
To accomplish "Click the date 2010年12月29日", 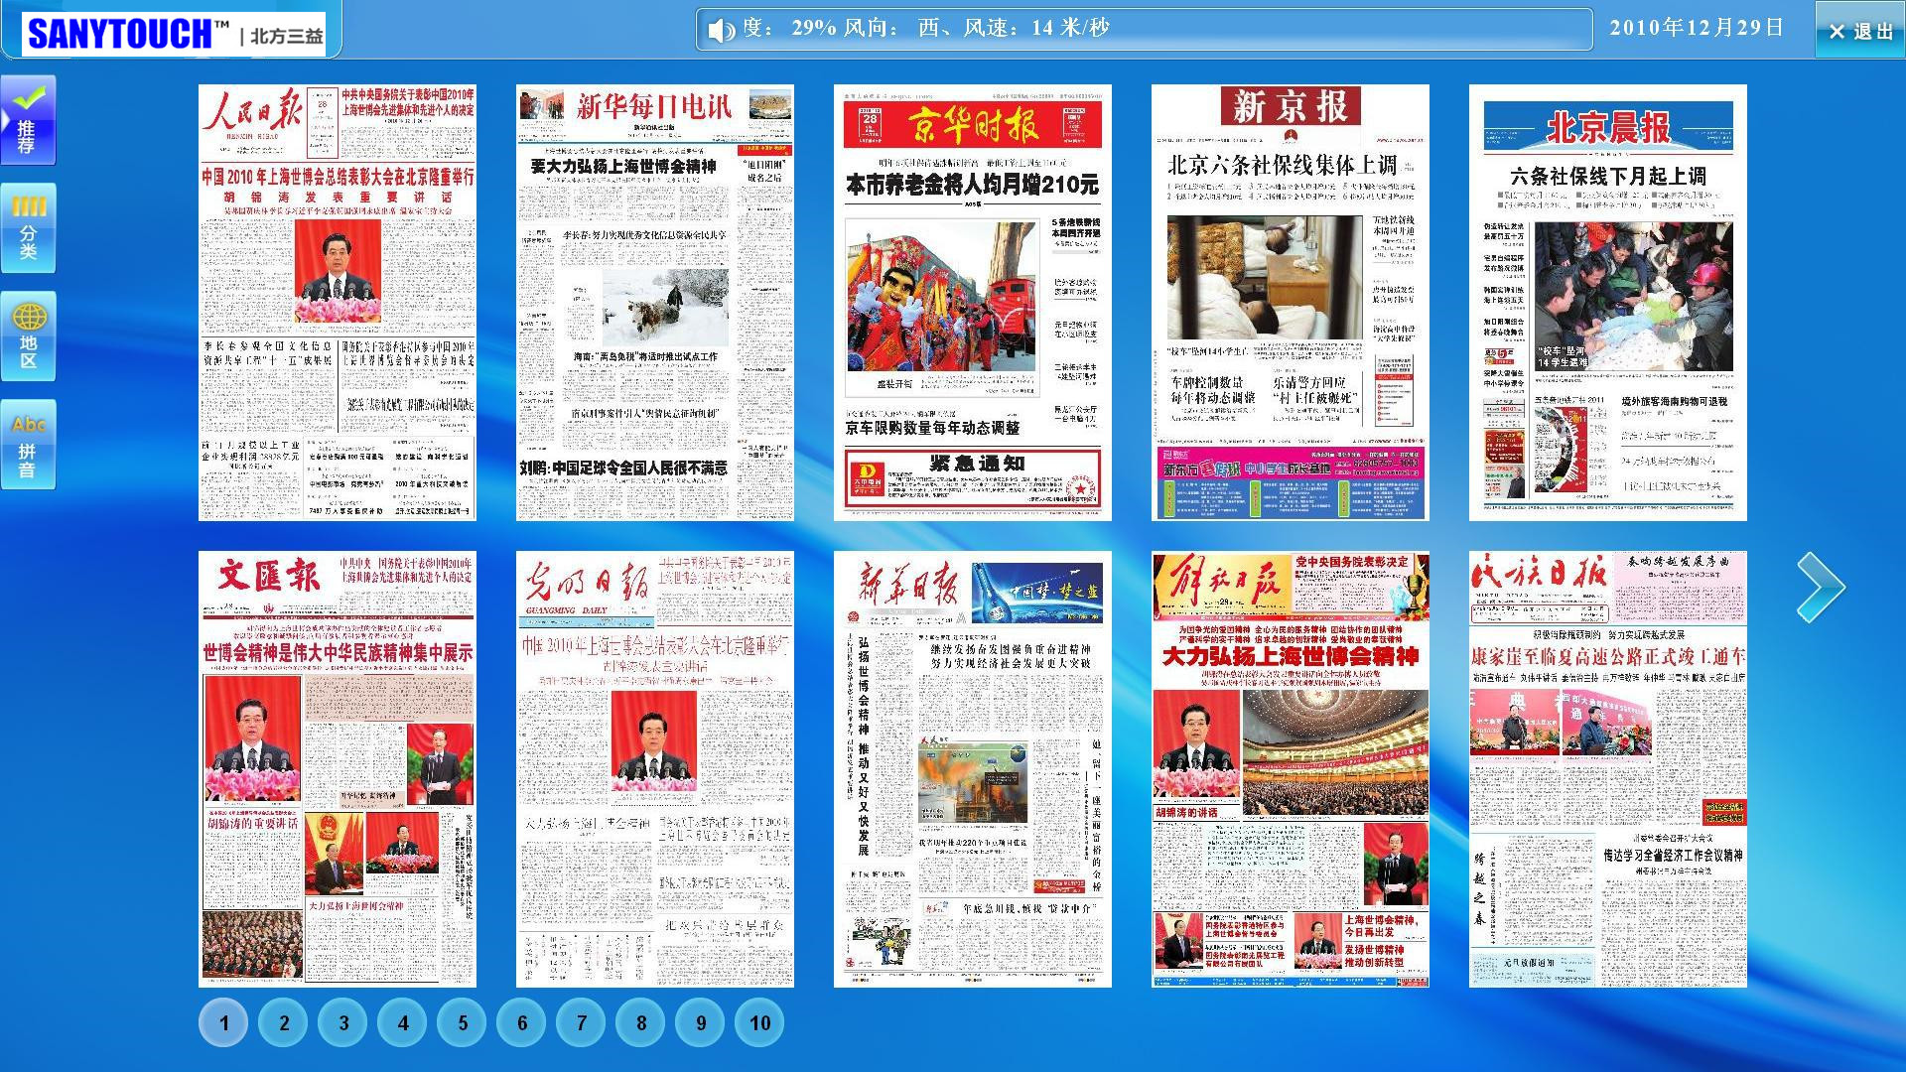I will point(1697,28).
